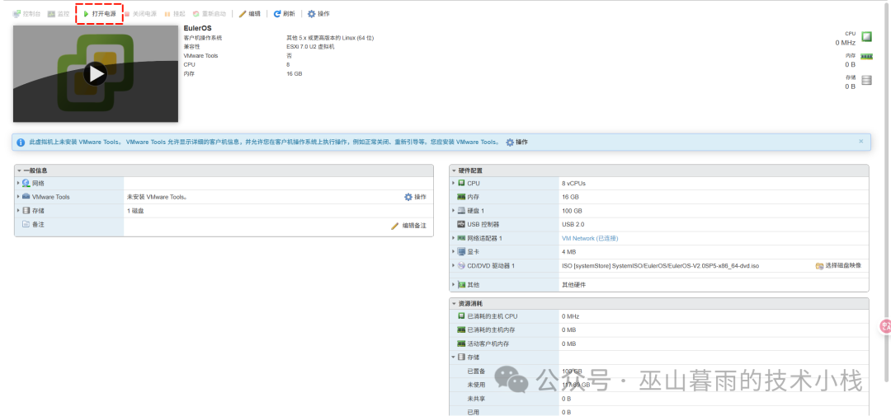
Task: Expand the 存储 row in general info
Action: tap(18, 211)
